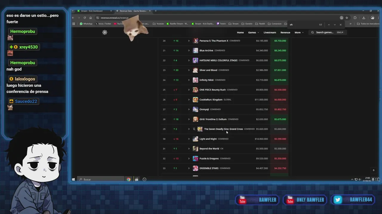Click the Puzzle & Dragons revenue $5.350.000
Image resolution: width=382 pixels, height=214 pixels.
coord(280,158)
